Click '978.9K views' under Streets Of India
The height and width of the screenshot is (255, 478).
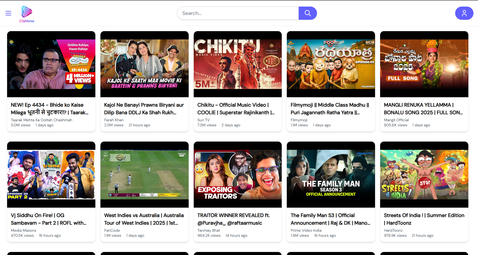[395, 236]
